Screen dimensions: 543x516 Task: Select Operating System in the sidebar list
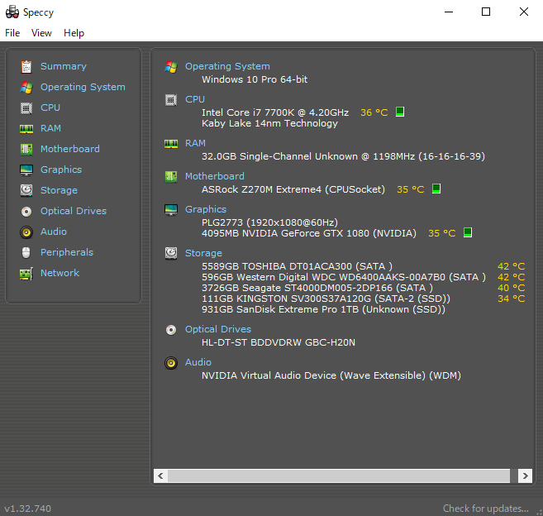coord(83,87)
